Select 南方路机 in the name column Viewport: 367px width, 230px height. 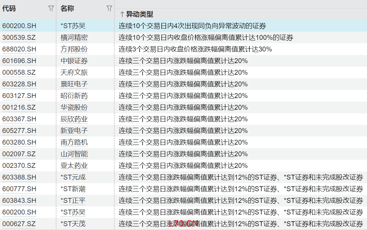74,143
